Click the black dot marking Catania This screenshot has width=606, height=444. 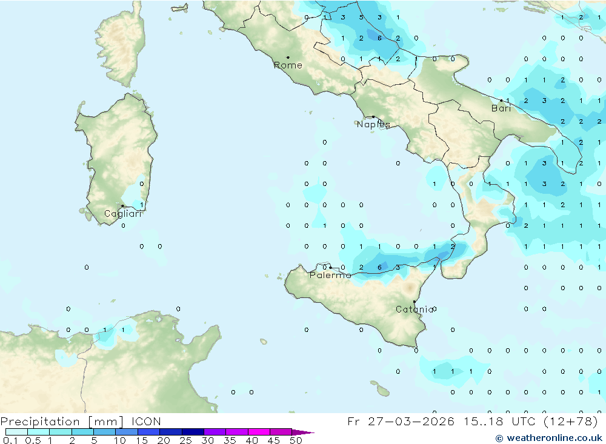pyautogui.click(x=415, y=302)
